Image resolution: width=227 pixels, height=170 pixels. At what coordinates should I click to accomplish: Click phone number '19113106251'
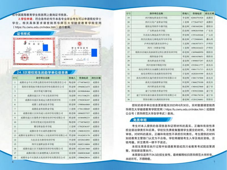pos(84,96)
